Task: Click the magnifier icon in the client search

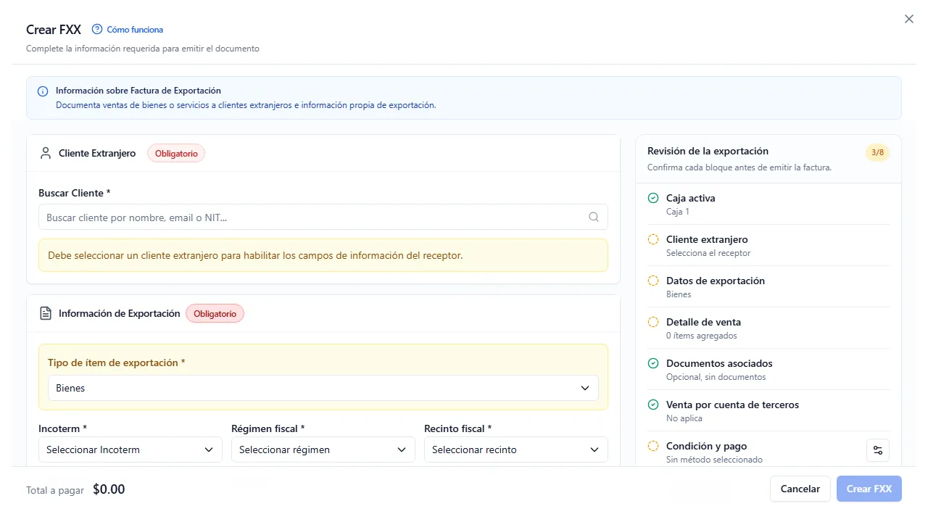Action: 594,217
